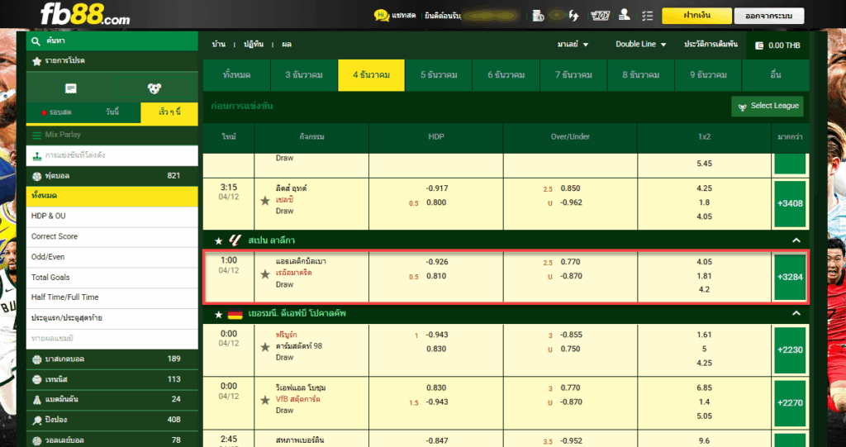Collapse the สเปน ลาลีกา league section

tap(796, 240)
